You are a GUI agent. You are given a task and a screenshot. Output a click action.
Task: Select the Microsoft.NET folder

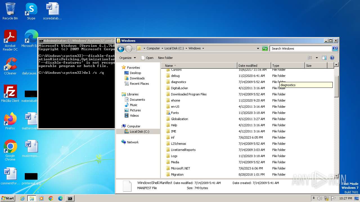[180, 168]
